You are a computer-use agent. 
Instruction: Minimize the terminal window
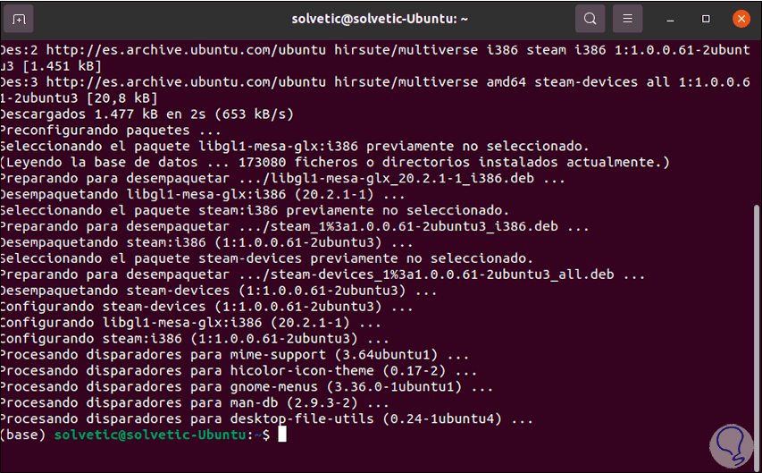(670, 20)
